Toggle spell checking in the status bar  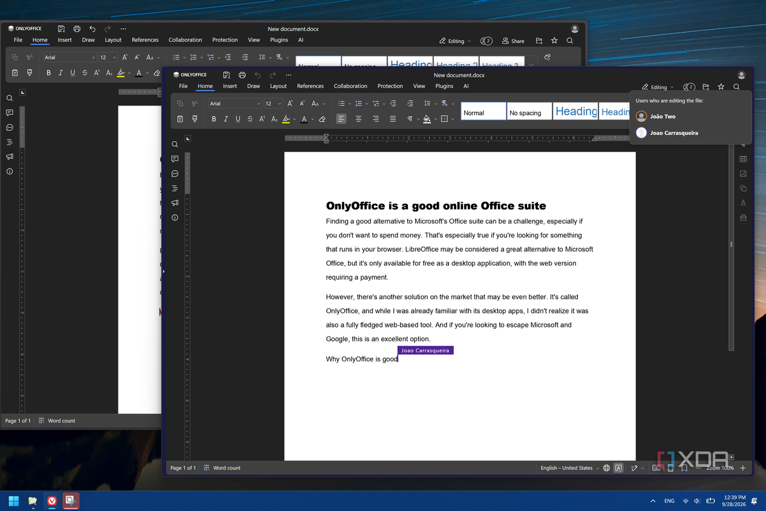[618, 468]
